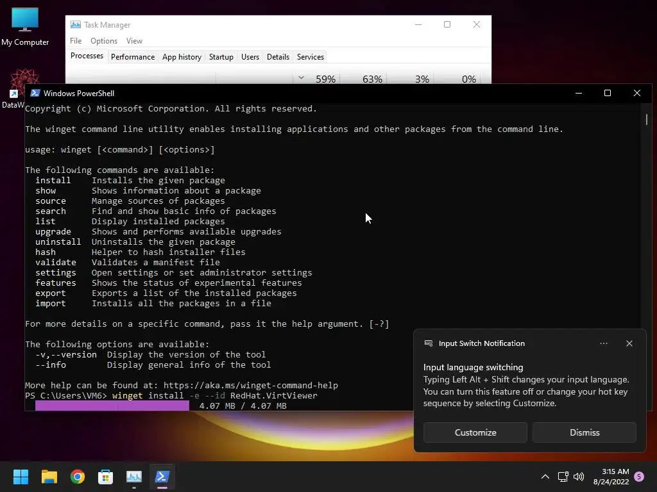The image size is (657, 492).
Task: Click the 'usage: winget' line in PowerShell
Action: [120, 149]
